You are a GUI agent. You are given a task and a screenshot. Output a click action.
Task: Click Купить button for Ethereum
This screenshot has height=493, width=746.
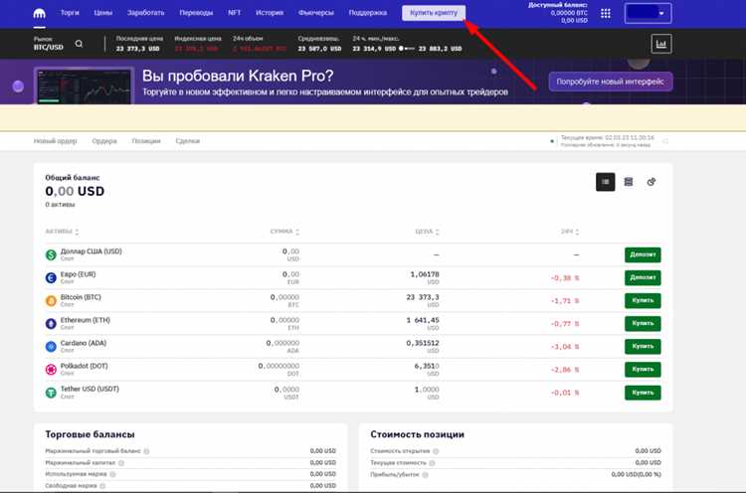pyautogui.click(x=643, y=324)
